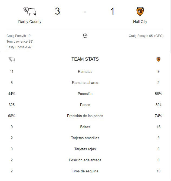Click the Remates stat label

click(x=85, y=71)
